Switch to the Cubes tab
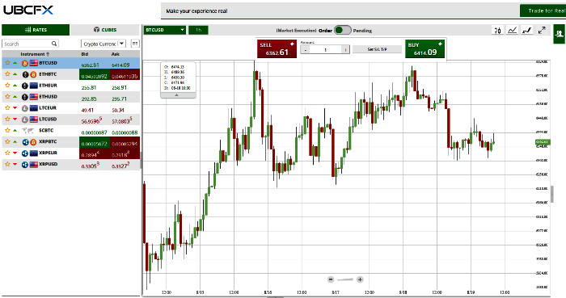566x298 pixels. 105,30
